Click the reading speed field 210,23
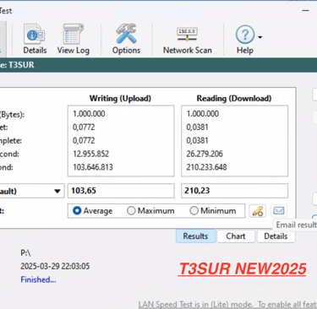This screenshot has width=317, height=309. (234, 191)
